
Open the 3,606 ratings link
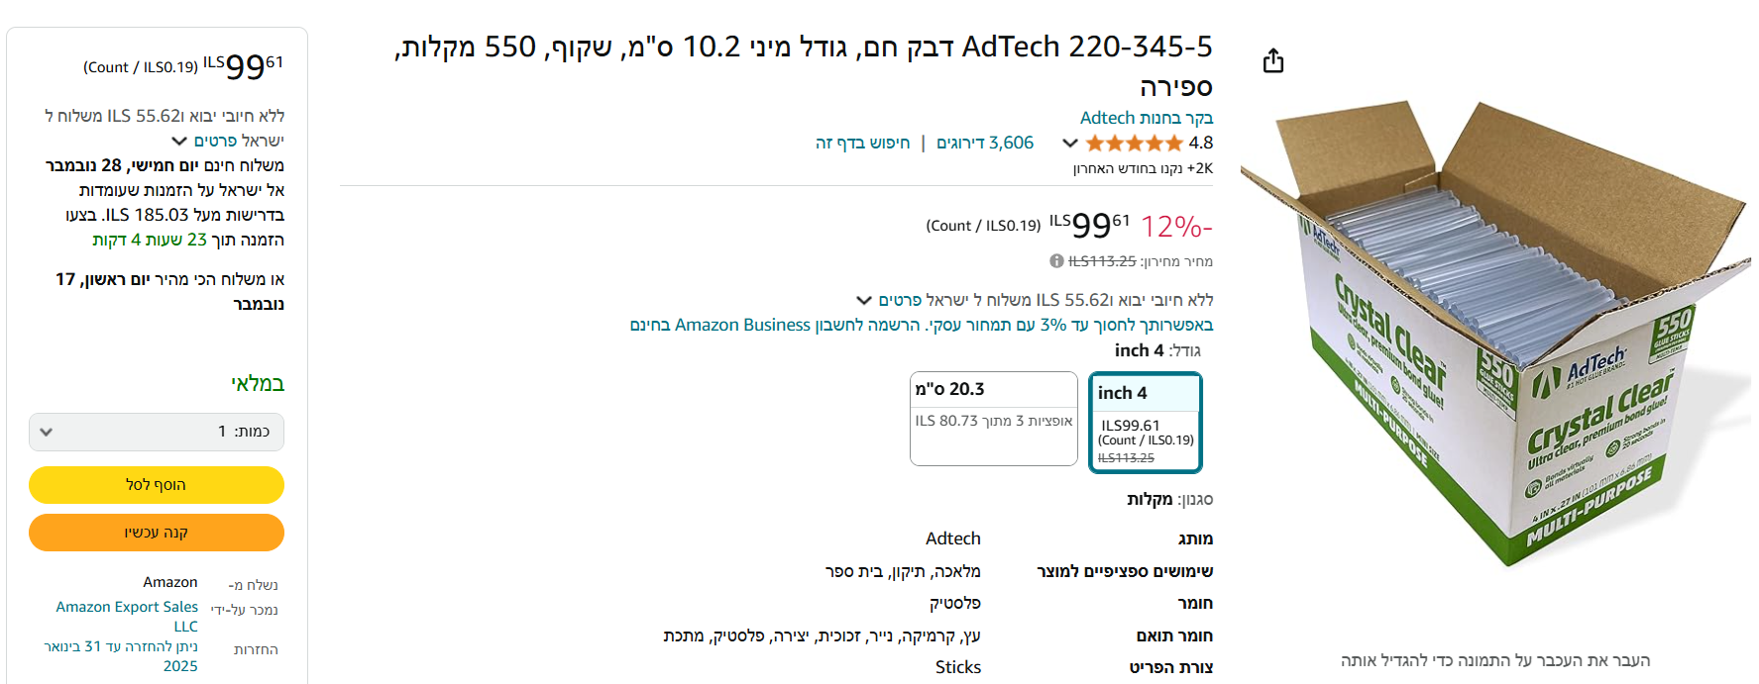985,143
